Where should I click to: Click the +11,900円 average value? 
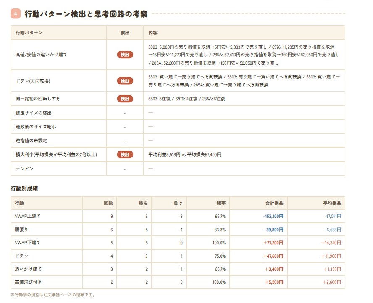pyautogui.click(x=331, y=256)
